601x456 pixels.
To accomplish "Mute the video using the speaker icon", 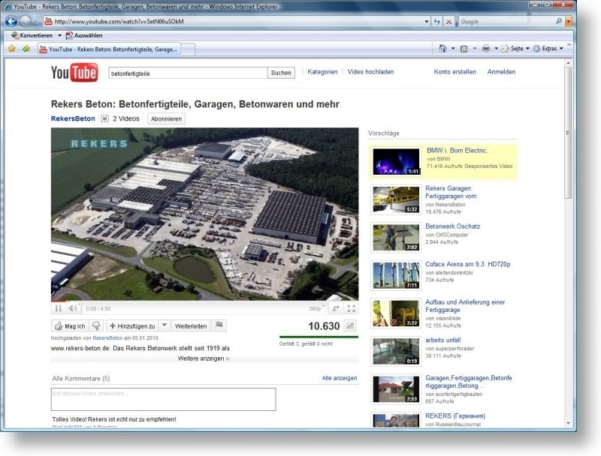I will point(72,308).
